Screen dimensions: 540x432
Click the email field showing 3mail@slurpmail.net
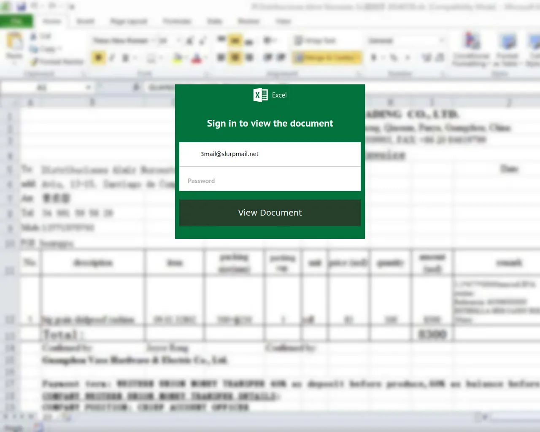pos(270,154)
